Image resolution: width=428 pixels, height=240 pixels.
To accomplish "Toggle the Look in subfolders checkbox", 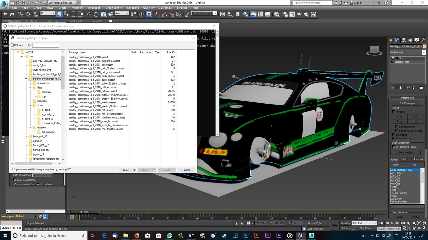I will pyautogui.click(x=15, y=180).
